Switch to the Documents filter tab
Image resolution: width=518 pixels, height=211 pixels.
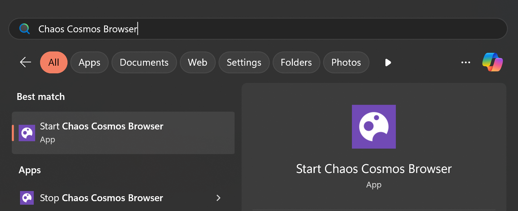click(x=144, y=62)
